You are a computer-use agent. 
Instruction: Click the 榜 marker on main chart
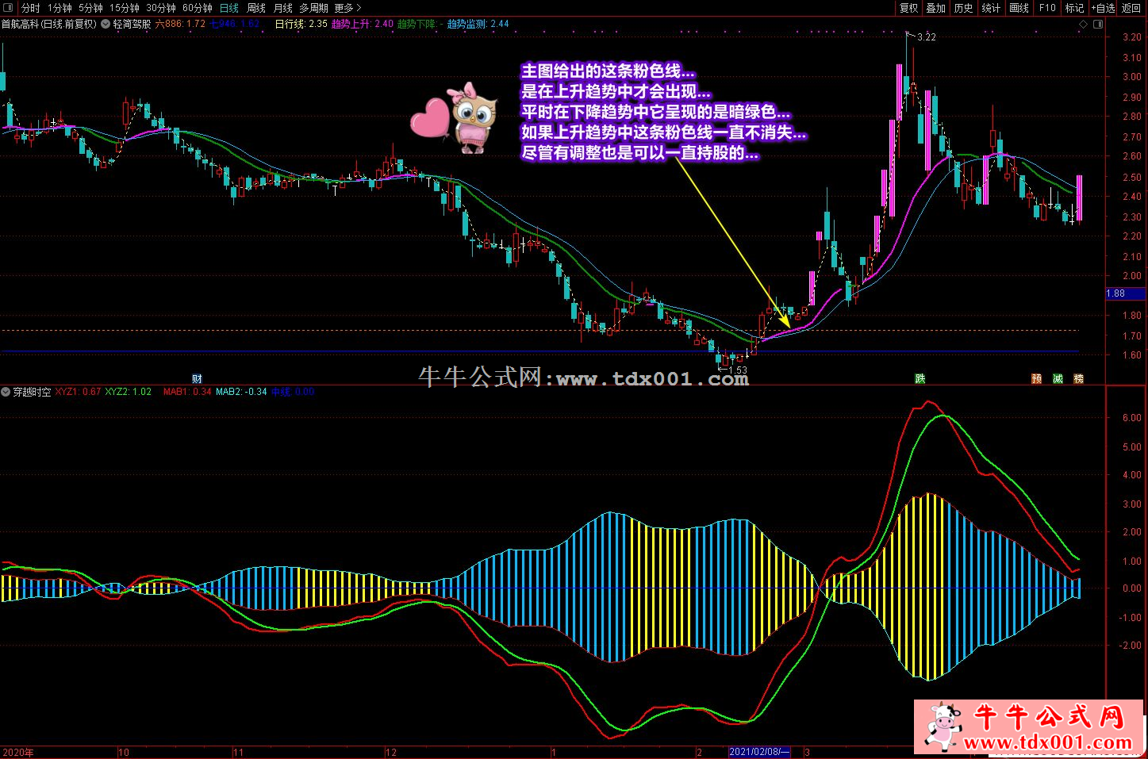point(1078,379)
